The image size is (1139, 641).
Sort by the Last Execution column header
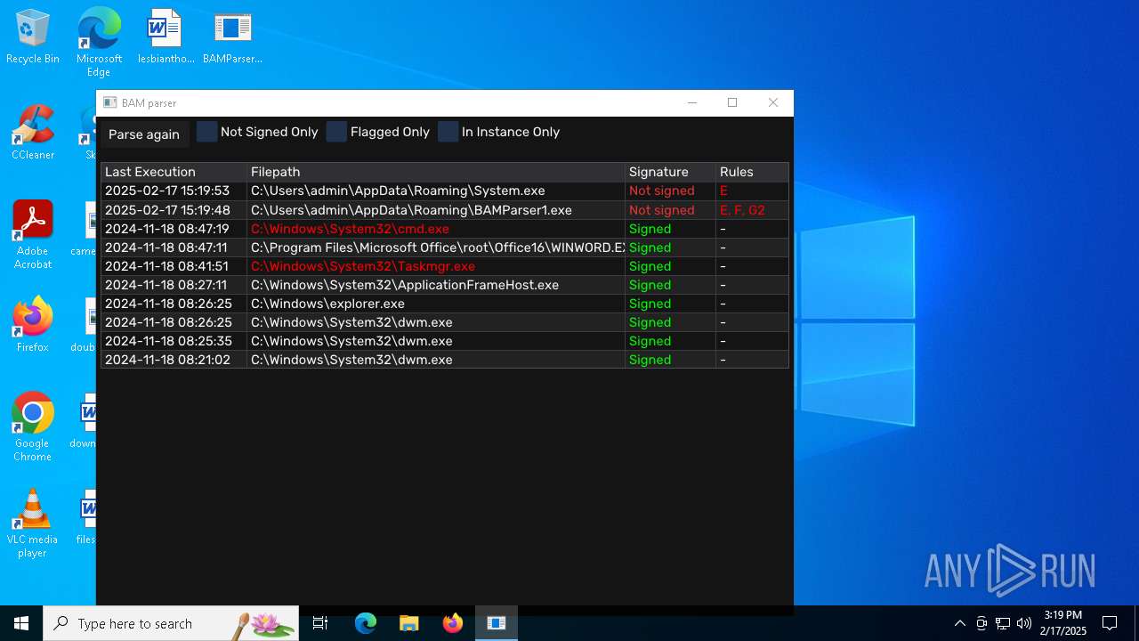(174, 172)
